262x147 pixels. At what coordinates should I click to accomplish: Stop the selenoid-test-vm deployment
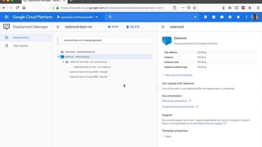pyautogui.click(x=113, y=27)
